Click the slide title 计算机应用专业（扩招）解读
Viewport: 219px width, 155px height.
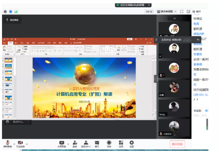coord(84,94)
